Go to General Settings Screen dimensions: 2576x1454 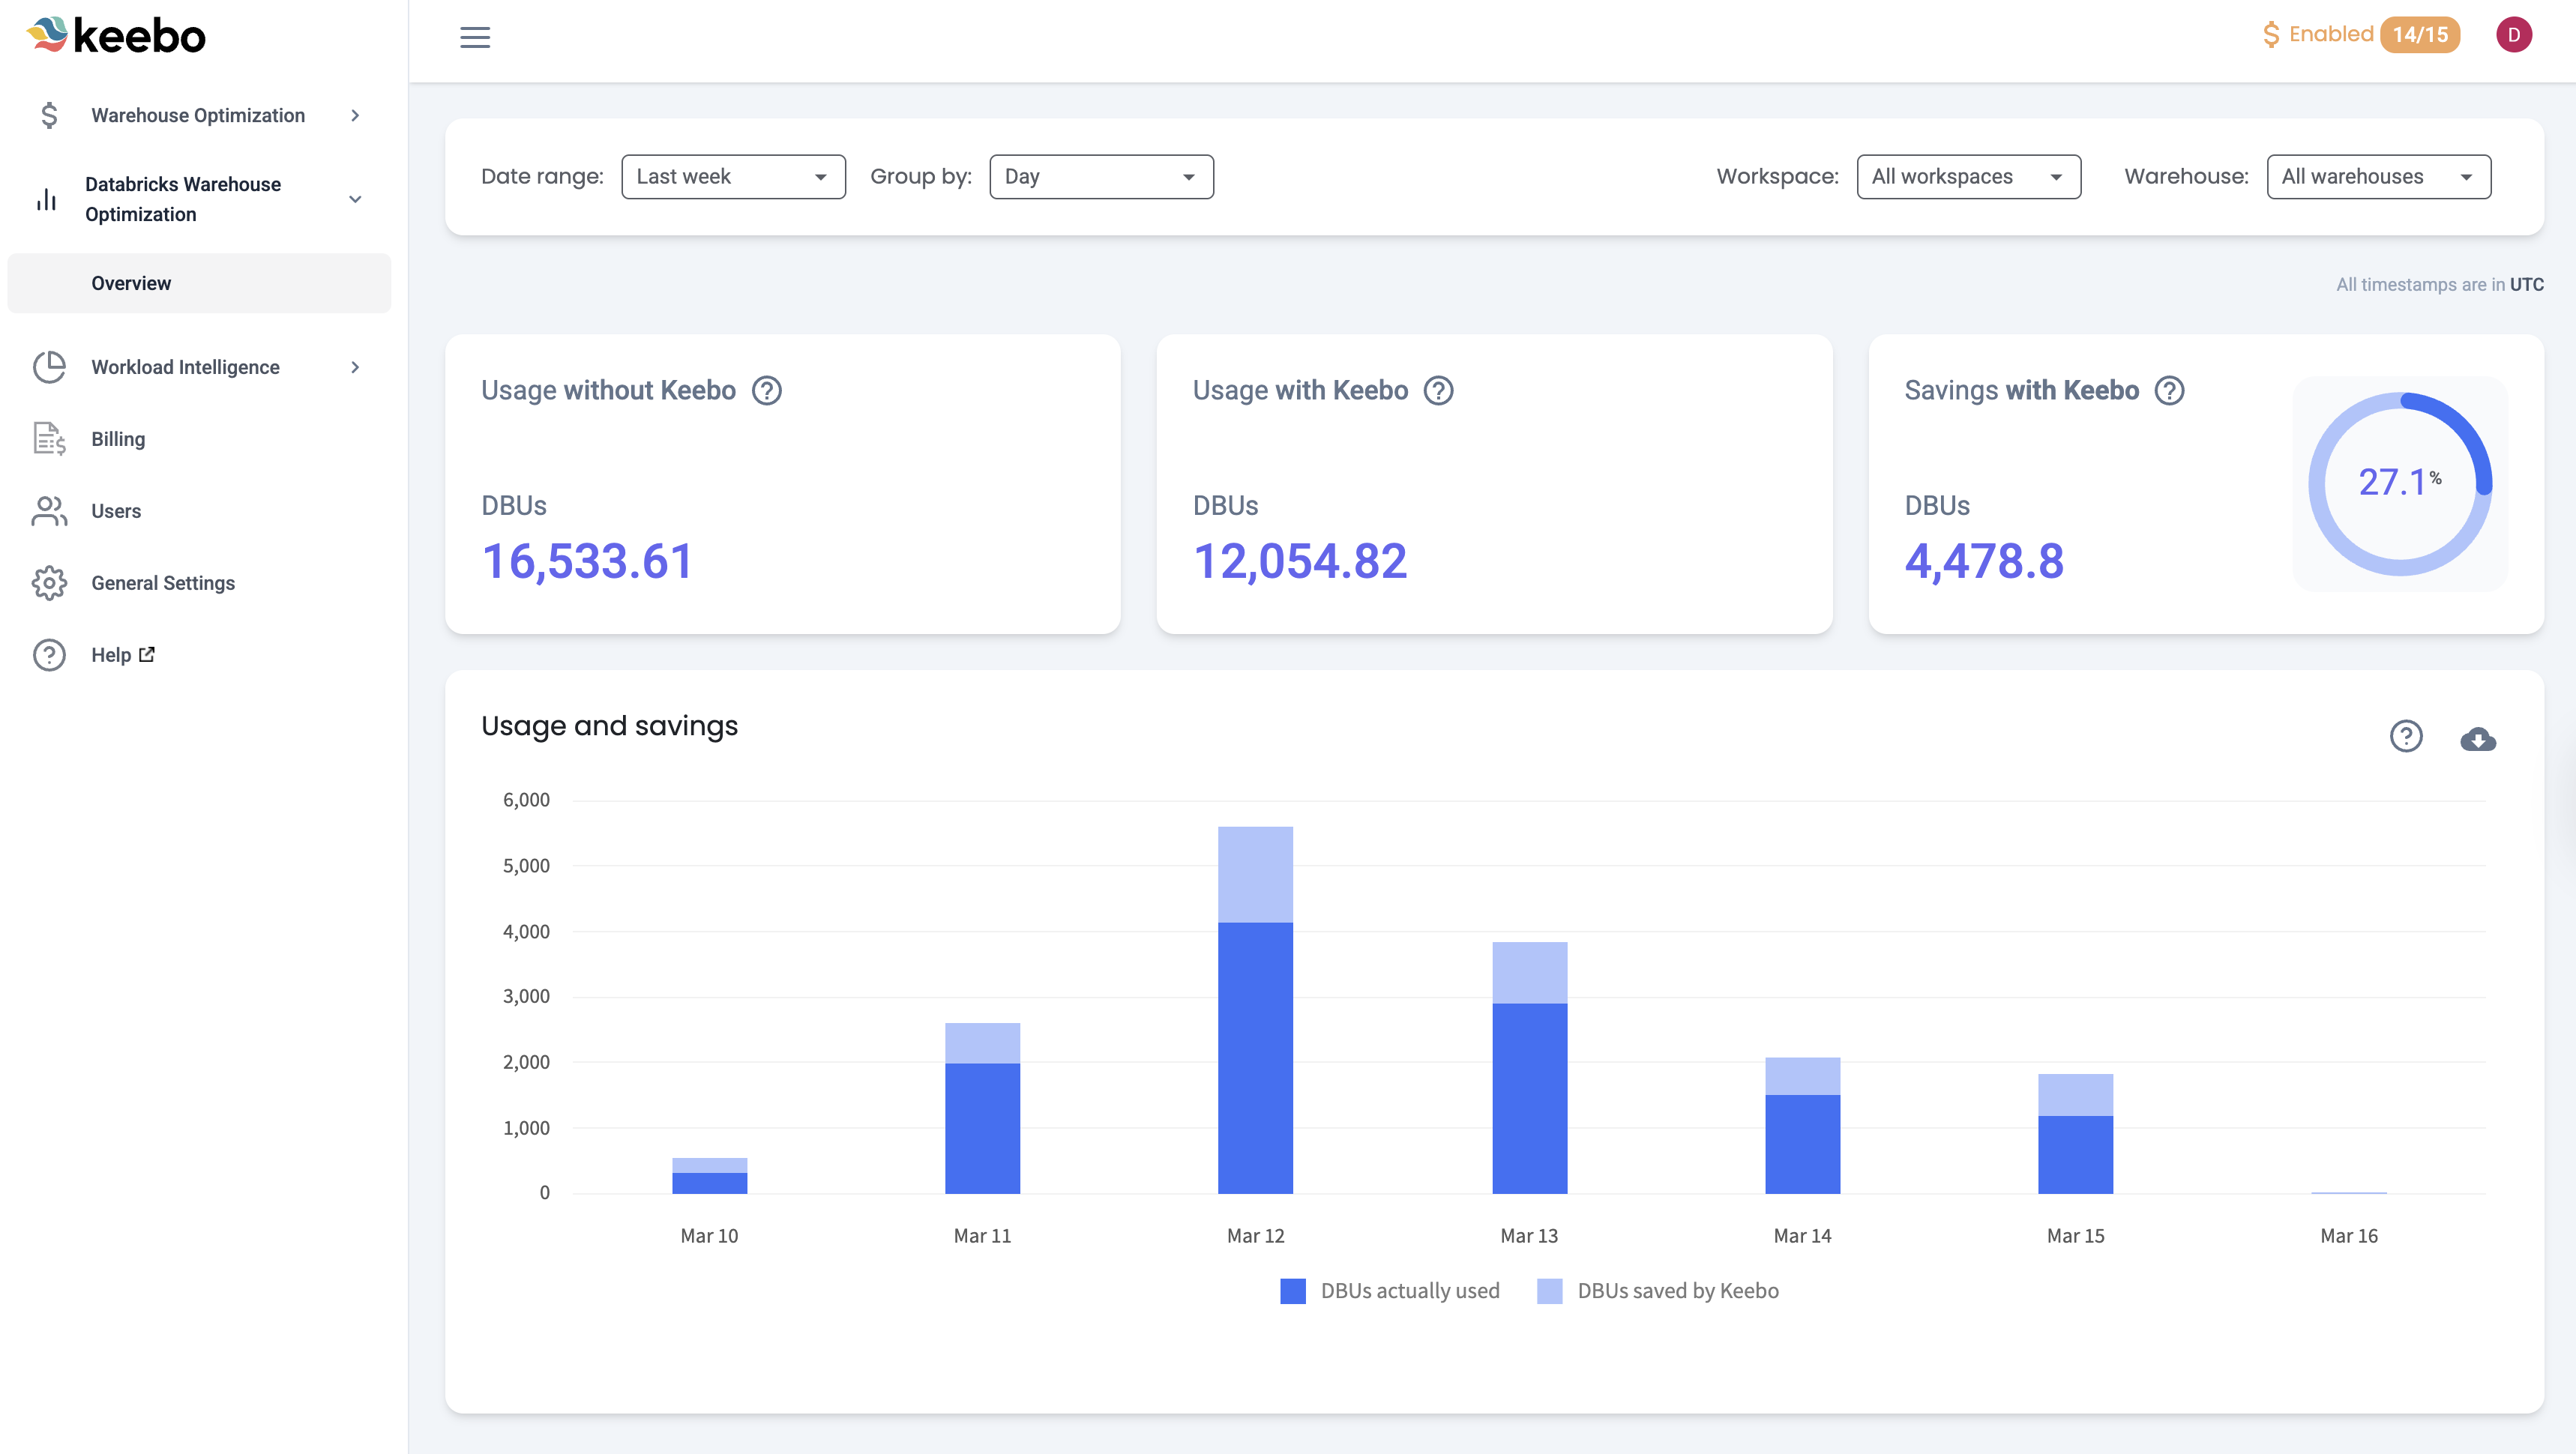163,583
